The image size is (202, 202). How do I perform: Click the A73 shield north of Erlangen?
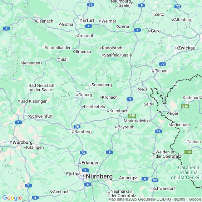(83, 153)
